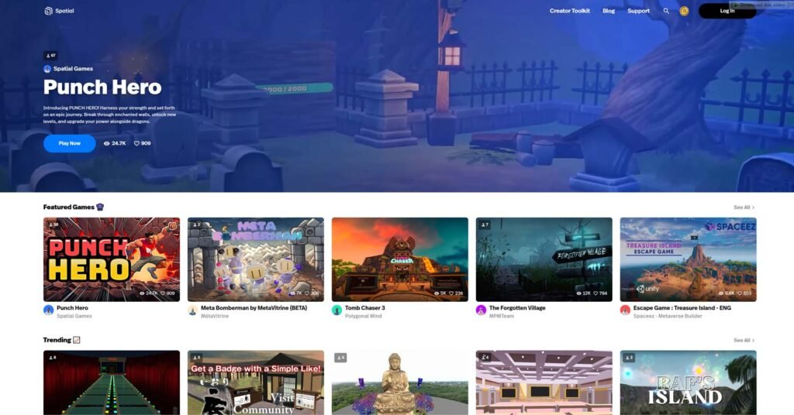Viewport: 794px width, 415px height.
Task: Click player count badge on Punch Hero card
Action: click(x=53, y=225)
